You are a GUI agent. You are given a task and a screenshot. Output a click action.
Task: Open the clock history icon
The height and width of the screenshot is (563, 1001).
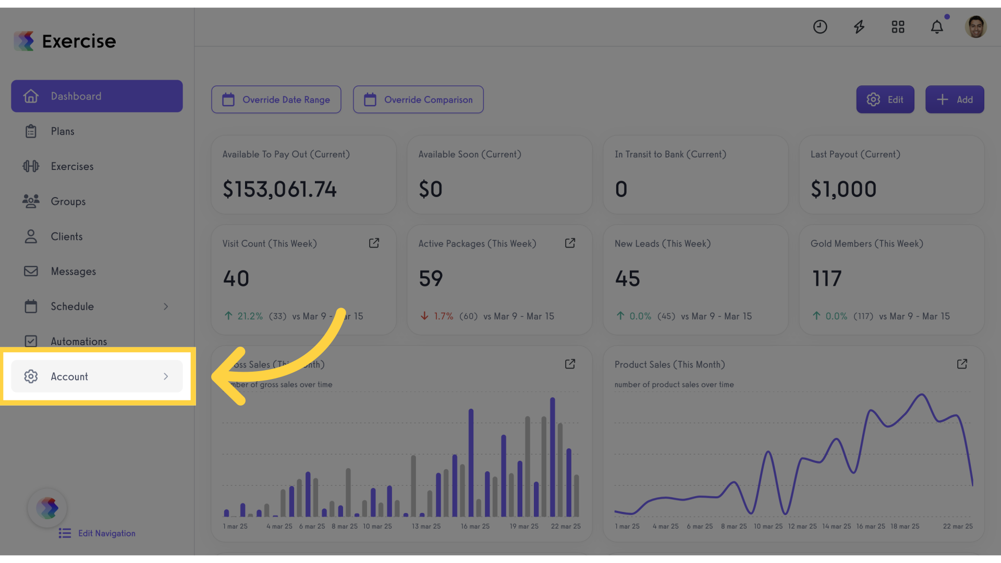[820, 27]
